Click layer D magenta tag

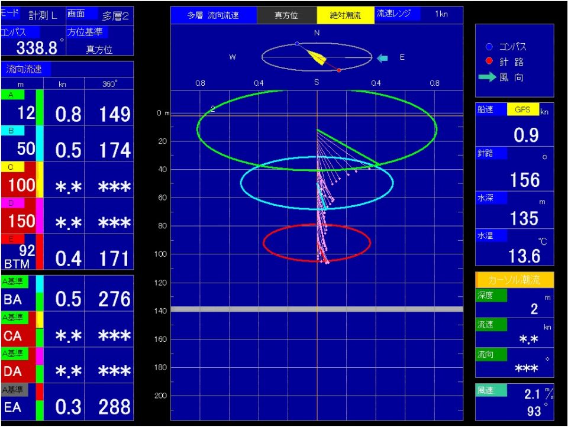[12, 203]
